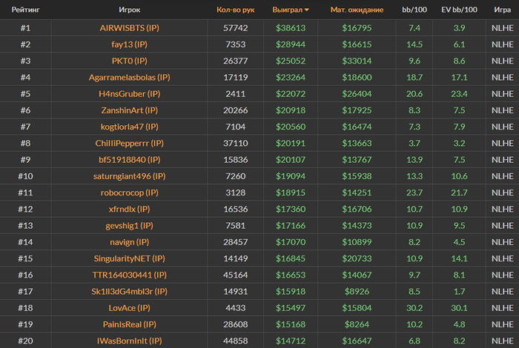This screenshot has height=348, width=519.
Task: Sort by Кол-во рук column
Action: pos(235,10)
